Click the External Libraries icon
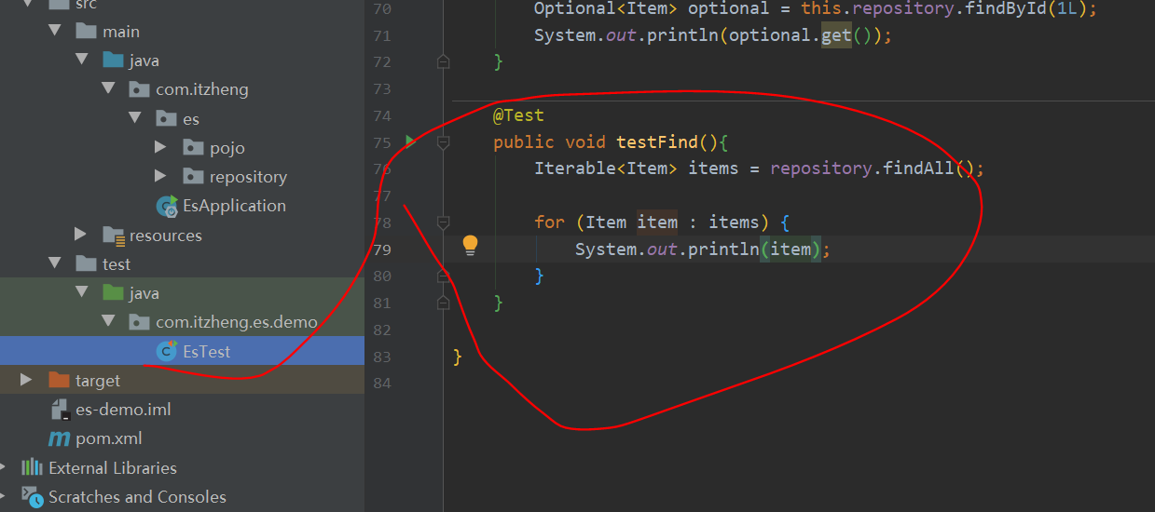This screenshot has width=1155, height=512. click(33, 467)
